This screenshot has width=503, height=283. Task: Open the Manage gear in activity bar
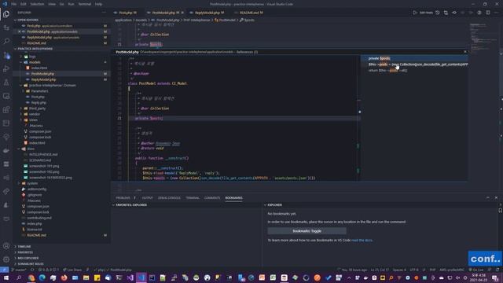tap(6, 259)
